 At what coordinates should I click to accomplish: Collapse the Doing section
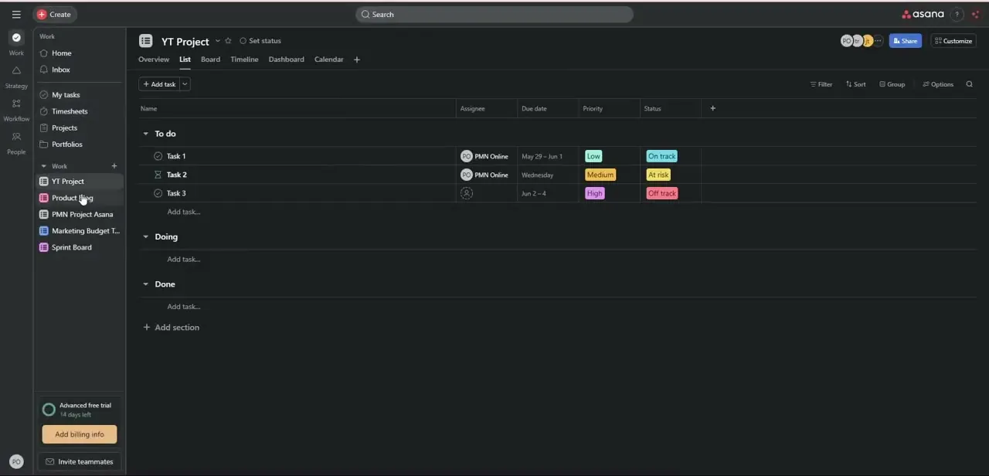point(145,236)
